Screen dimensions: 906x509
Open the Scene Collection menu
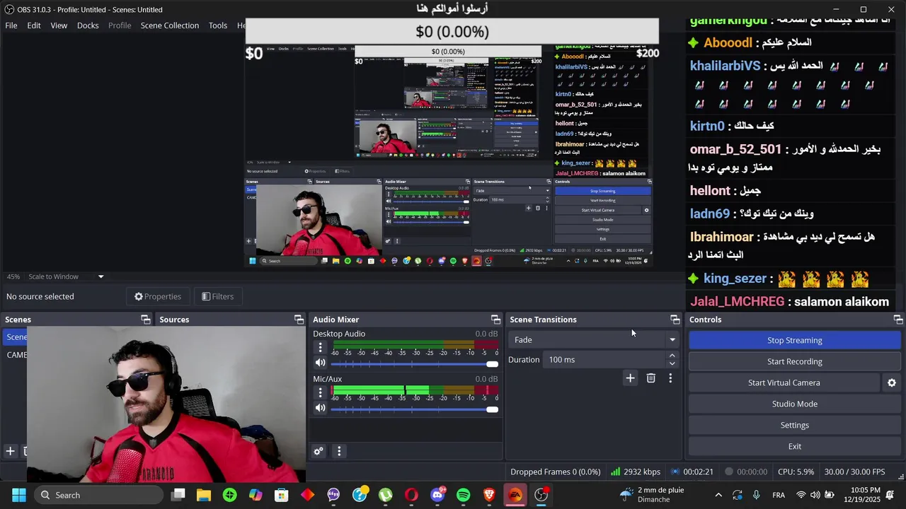(170, 25)
